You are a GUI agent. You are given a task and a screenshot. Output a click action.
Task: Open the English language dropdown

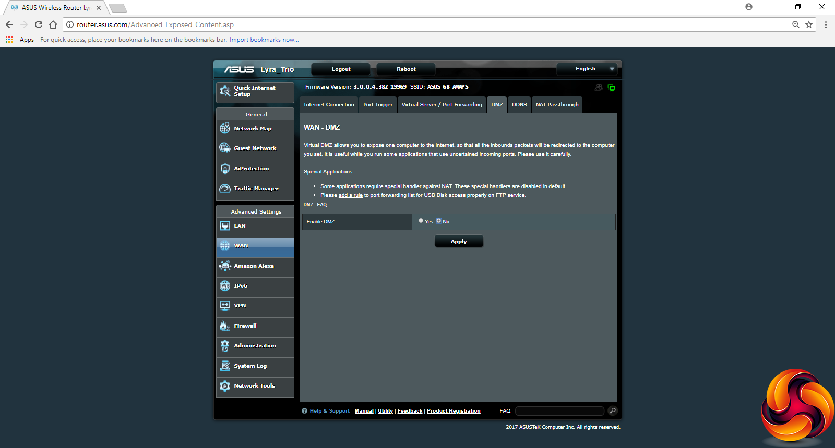[x=587, y=69]
